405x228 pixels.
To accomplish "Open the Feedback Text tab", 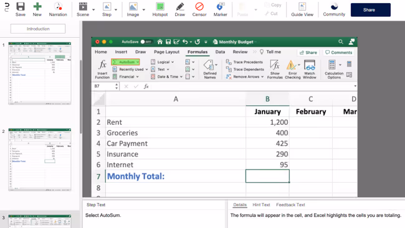I will tap(290, 205).
